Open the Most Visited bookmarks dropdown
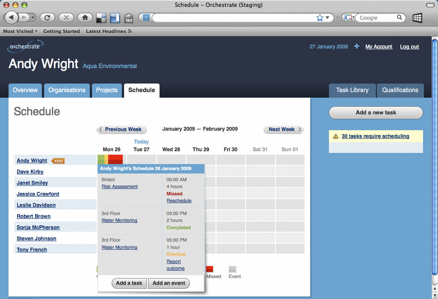 tap(20, 31)
